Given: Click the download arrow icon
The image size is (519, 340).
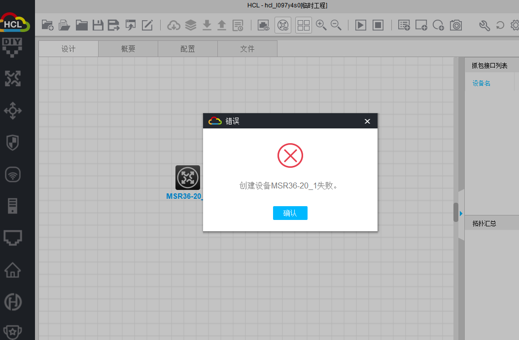Looking at the screenshot, I should coord(207,25).
